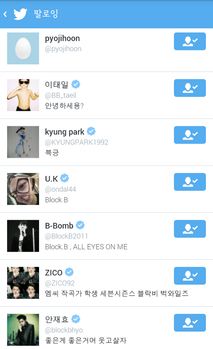Open the @KYUNGPARK1992 handle link
Image resolution: width=213 pixels, height=349 pixels.
click(76, 142)
